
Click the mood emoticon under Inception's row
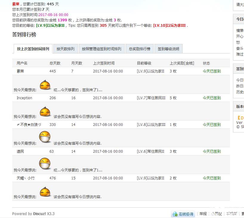(45, 112)
